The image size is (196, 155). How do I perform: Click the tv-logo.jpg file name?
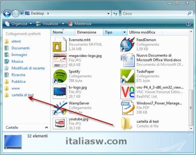pos(78,87)
